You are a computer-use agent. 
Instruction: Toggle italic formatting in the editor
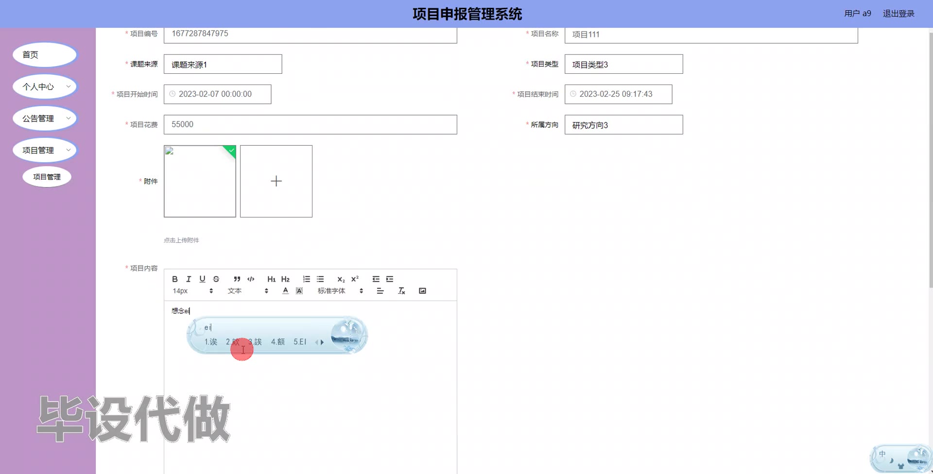coord(189,279)
